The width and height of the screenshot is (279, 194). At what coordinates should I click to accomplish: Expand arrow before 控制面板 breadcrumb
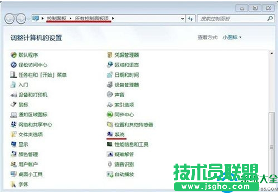[43, 19]
